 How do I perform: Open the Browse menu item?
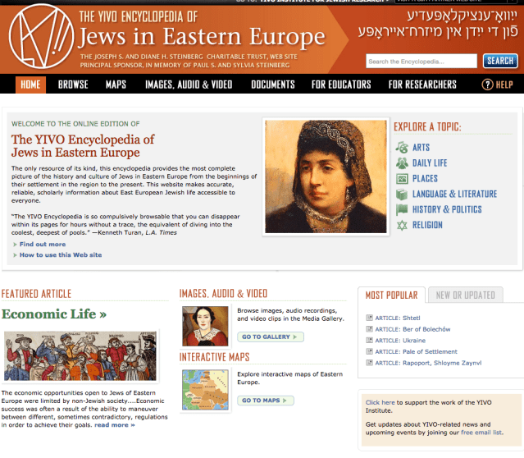point(73,85)
